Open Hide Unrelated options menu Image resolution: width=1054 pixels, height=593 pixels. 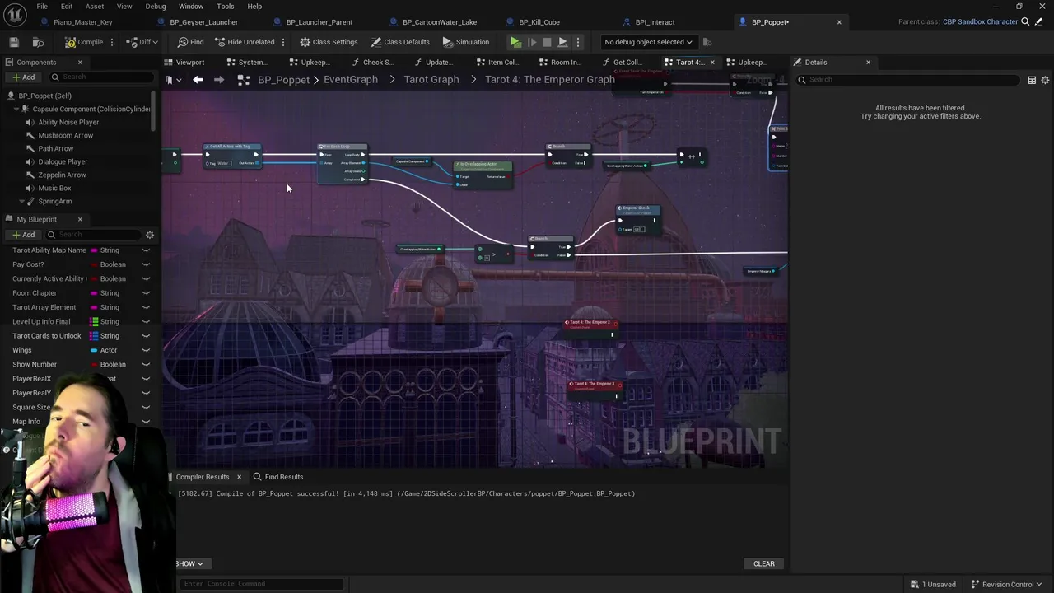click(283, 42)
